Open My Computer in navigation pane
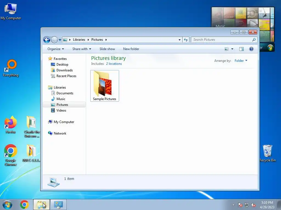Image resolution: width=281 pixels, height=210 pixels. click(x=64, y=122)
